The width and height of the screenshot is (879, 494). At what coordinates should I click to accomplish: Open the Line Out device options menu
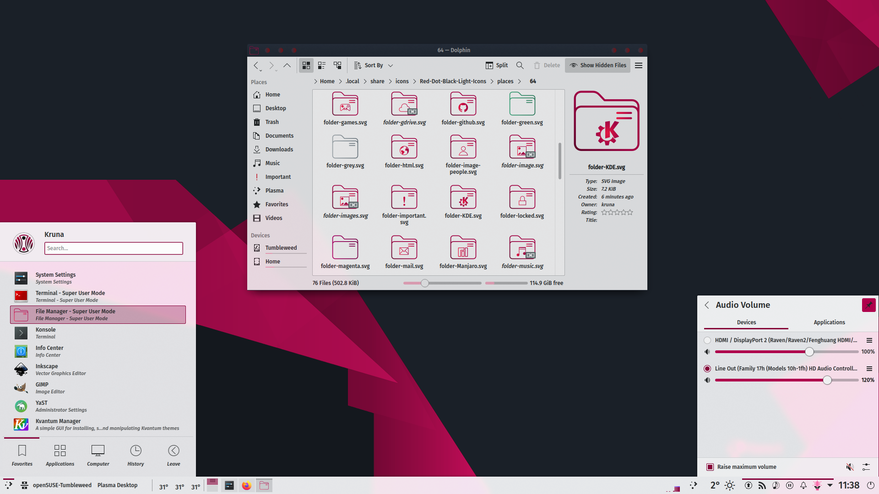click(869, 369)
